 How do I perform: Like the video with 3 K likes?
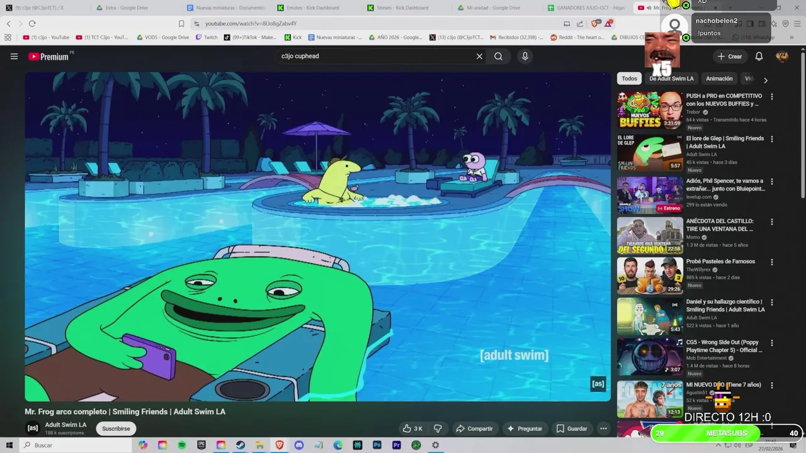412,428
